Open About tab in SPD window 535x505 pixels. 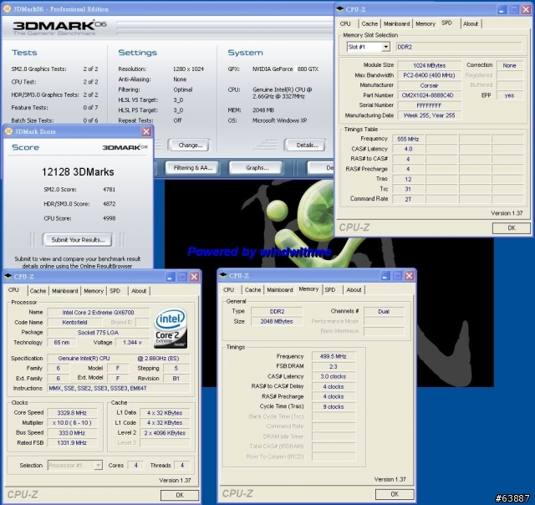pyautogui.click(x=471, y=23)
